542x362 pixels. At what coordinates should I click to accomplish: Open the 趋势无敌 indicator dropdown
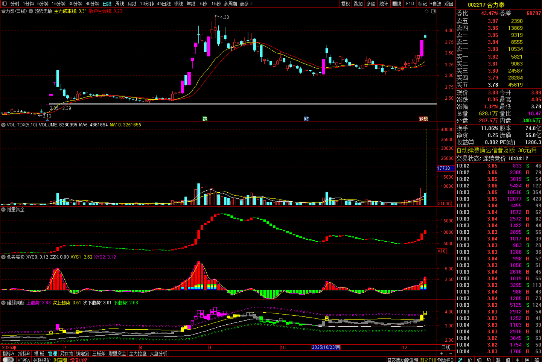31,11
